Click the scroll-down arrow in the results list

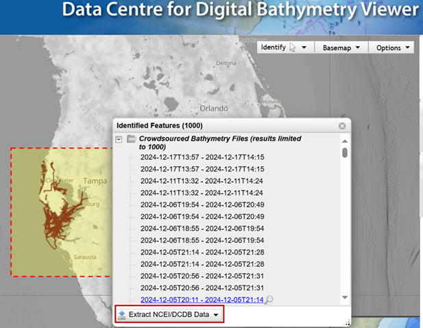(344, 301)
